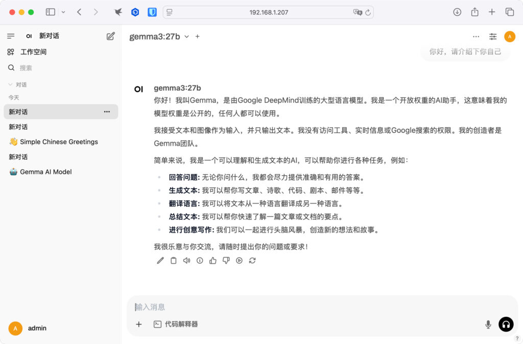Image resolution: width=523 pixels, height=344 pixels.
Task: Go forward to the next page
Action: (x=96, y=12)
